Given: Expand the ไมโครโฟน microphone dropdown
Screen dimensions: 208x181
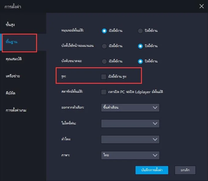Looking at the screenshot, I should (130, 124).
